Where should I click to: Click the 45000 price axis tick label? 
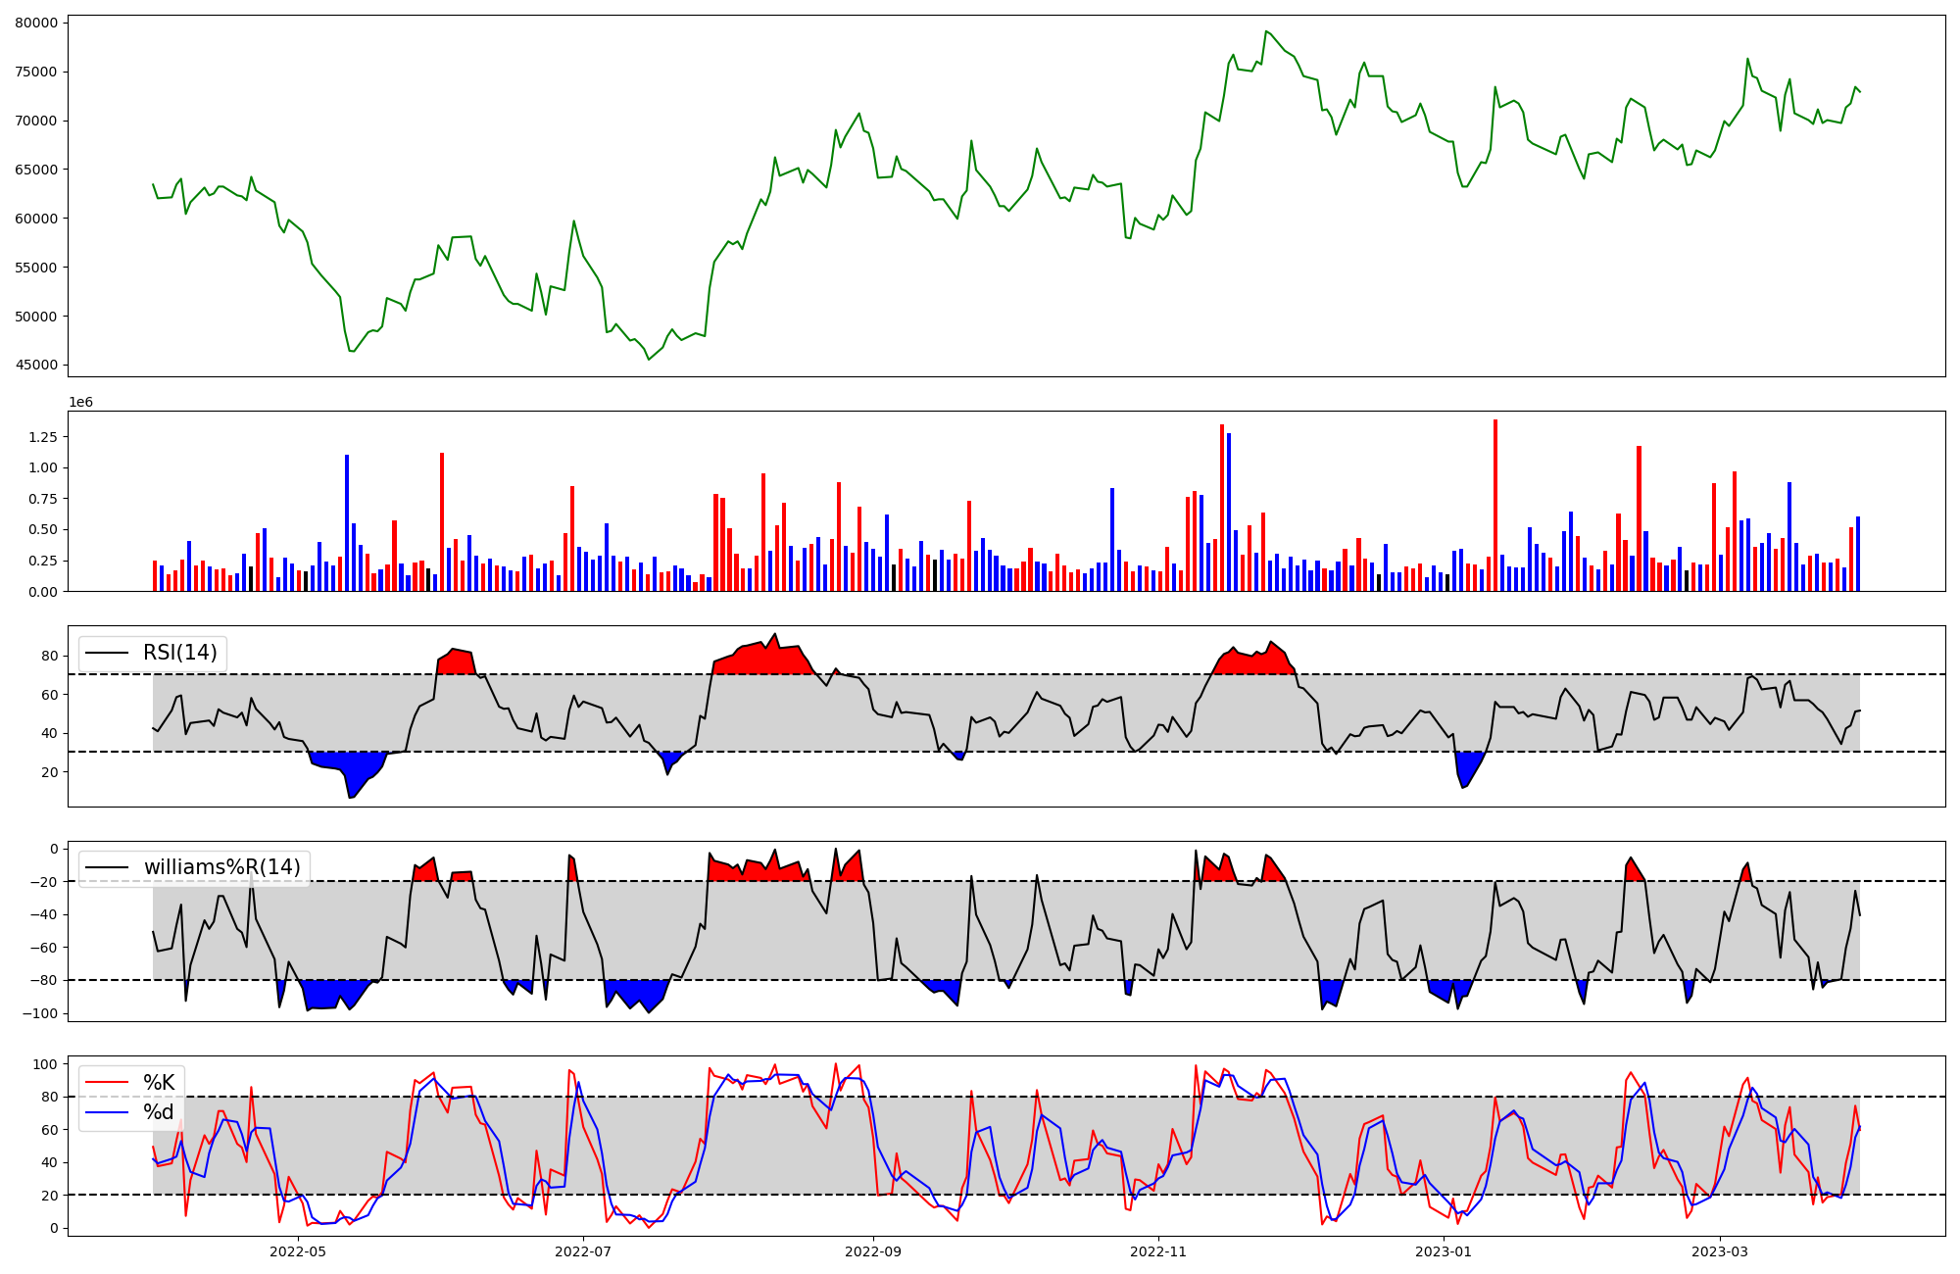point(36,366)
